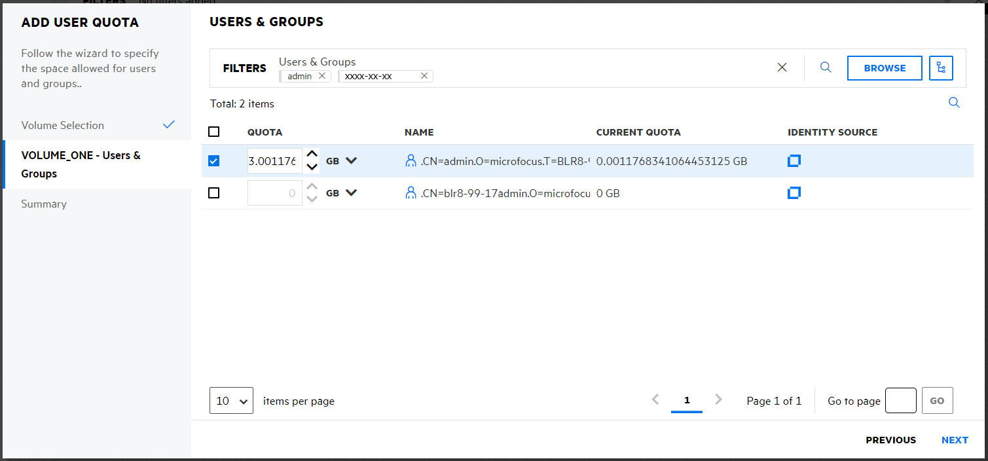Screen dimensions: 988x461
Task: Click the table search magnifier icon
Action: pyautogui.click(x=954, y=103)
